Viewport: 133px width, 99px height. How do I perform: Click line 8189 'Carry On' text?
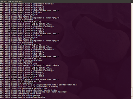coord(38,44)
